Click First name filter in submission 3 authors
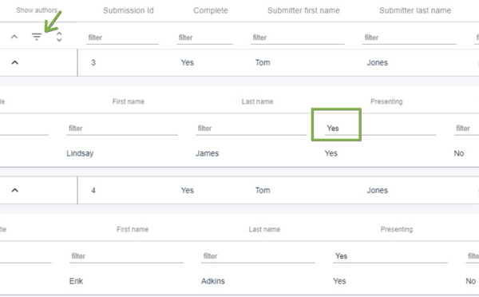 122,129
